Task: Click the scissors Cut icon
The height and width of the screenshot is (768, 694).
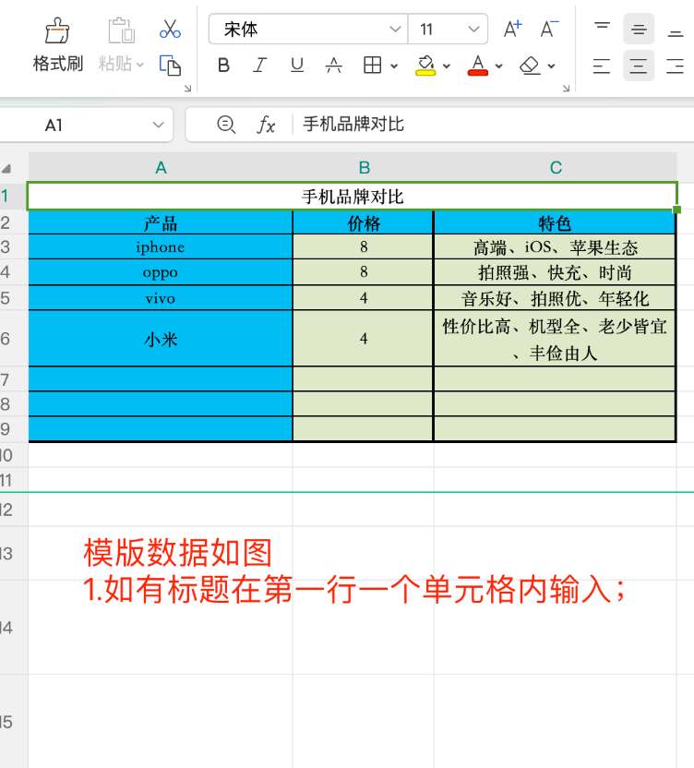Action: pyautogui.click(x=170, y=29)
